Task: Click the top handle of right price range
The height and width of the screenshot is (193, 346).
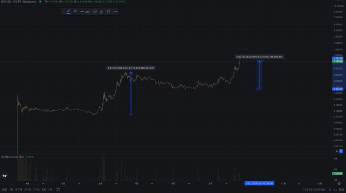Action: [262, 61]
